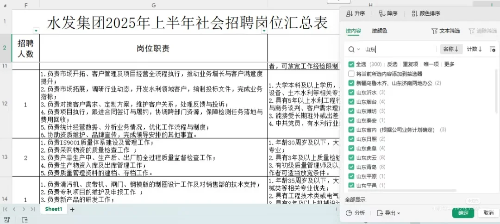
Task: Select the title cell 水发集团2025年上半年社会招聘岗位汇总表
Action: [187, 22]
